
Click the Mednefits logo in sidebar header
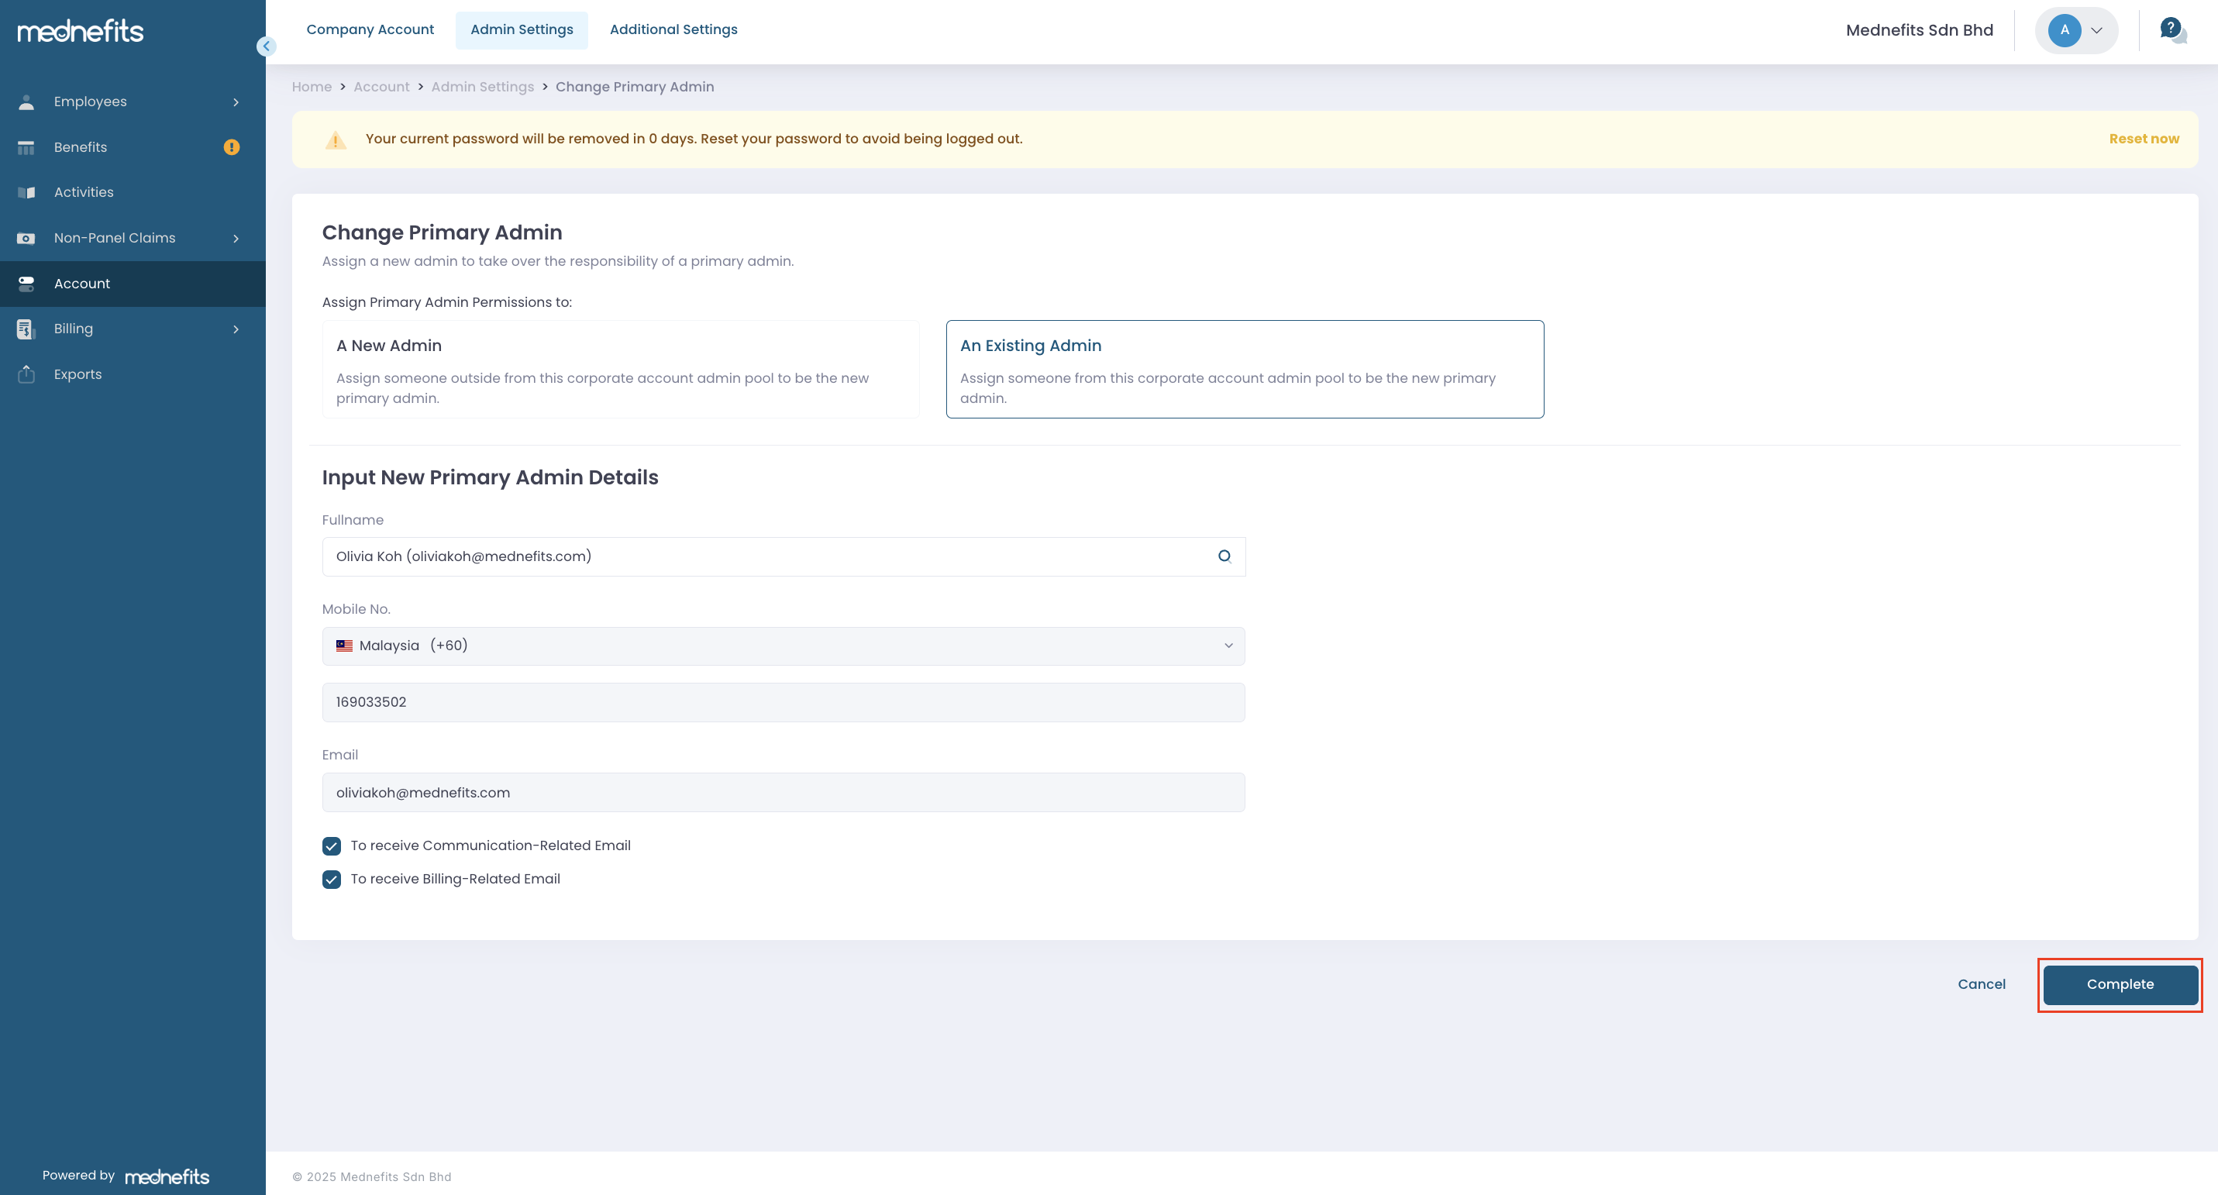click(80, 31)
